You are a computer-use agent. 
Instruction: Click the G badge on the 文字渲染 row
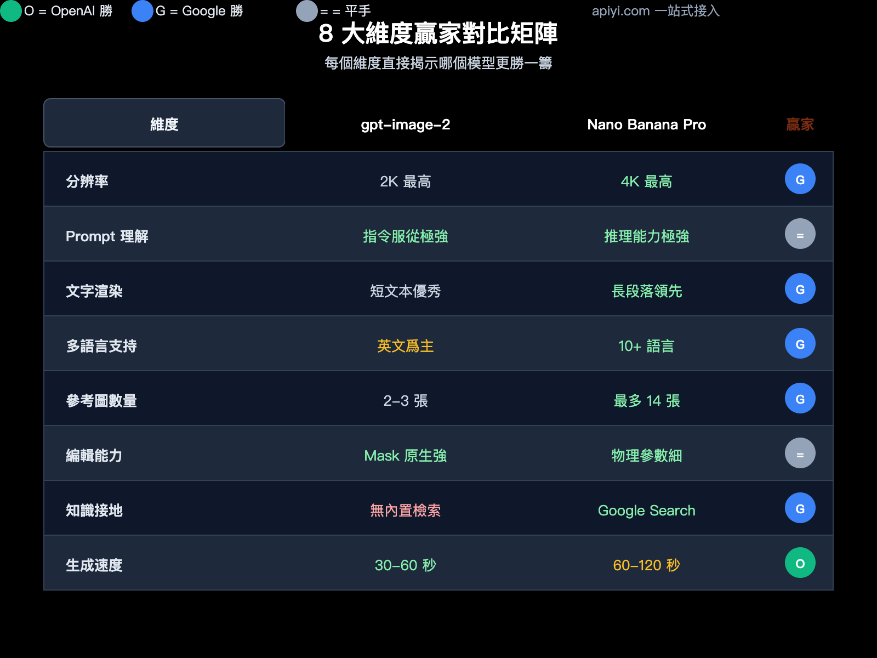[x=800, y=288]
